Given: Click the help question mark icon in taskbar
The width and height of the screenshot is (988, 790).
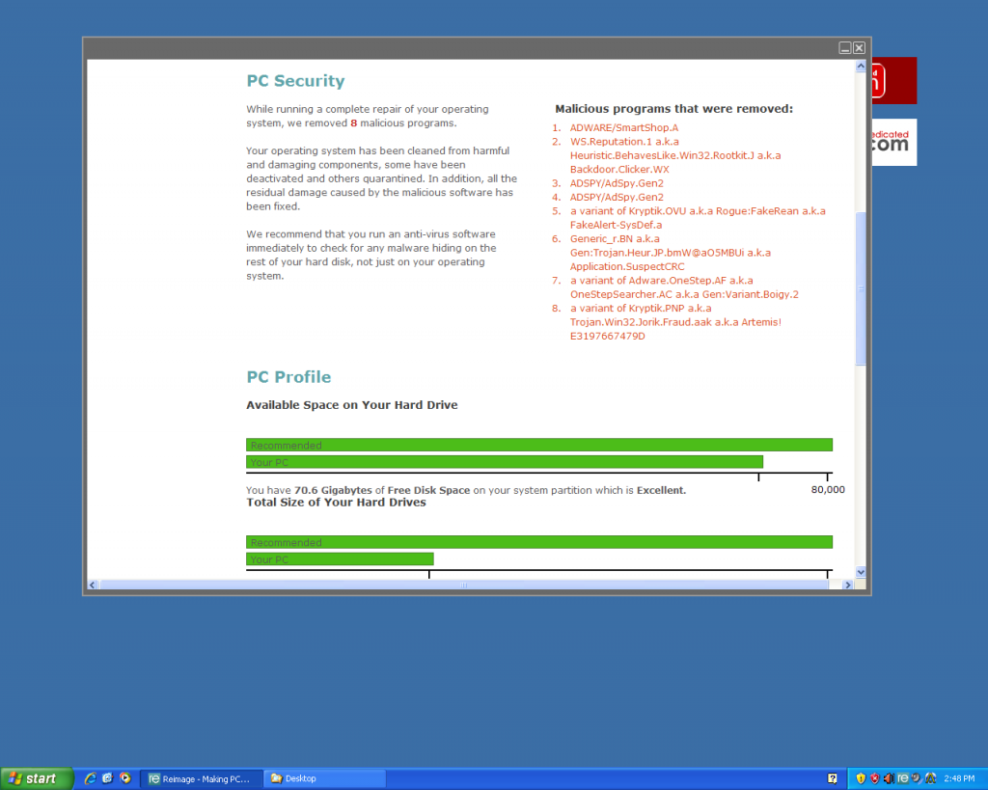Looking at the screenshot, I should tap(832, 778).
